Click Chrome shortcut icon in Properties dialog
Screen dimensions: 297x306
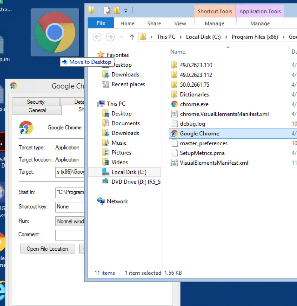[26, 127]
